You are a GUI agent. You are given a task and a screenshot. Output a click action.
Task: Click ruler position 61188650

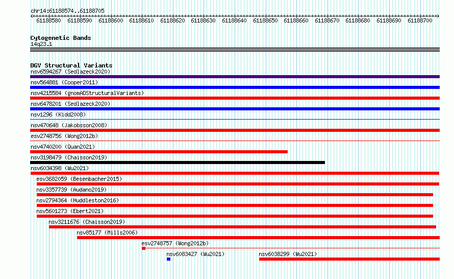click(x=265, y=20)
